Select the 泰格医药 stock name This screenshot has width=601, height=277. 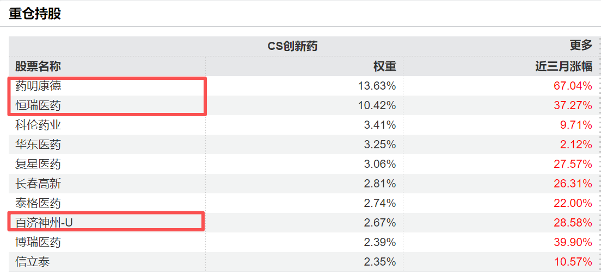[x=38, y=203]
